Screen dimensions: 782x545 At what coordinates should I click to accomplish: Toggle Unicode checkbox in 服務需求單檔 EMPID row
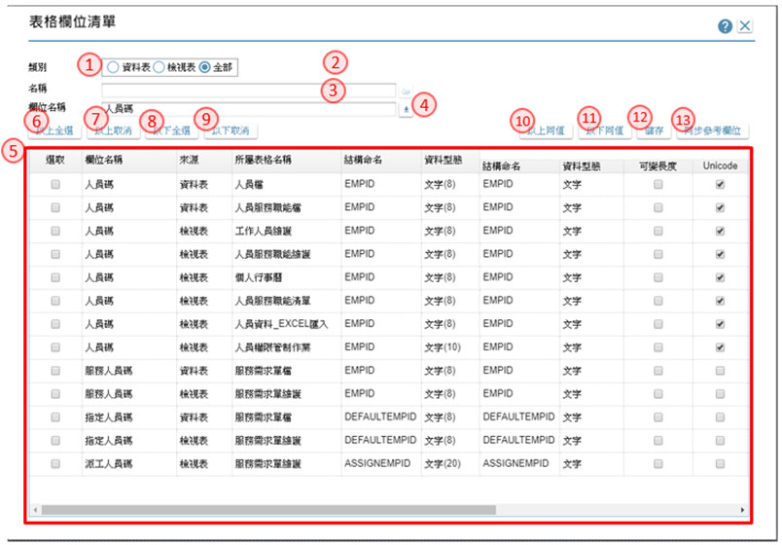point(720,371)
